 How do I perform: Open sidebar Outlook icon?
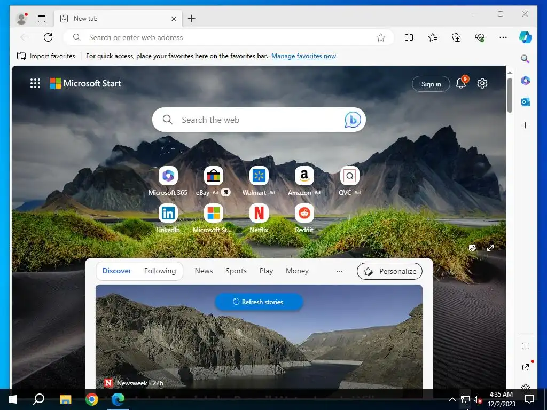526,102
